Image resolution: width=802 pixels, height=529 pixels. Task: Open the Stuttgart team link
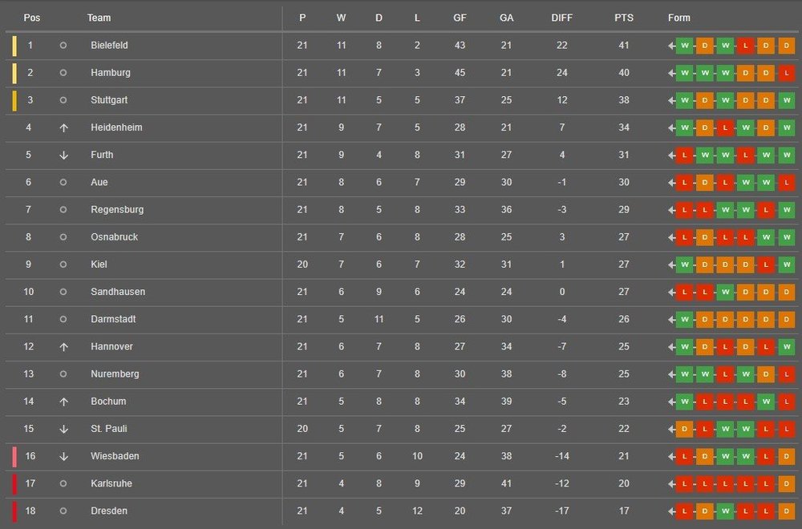click(109, 100)
